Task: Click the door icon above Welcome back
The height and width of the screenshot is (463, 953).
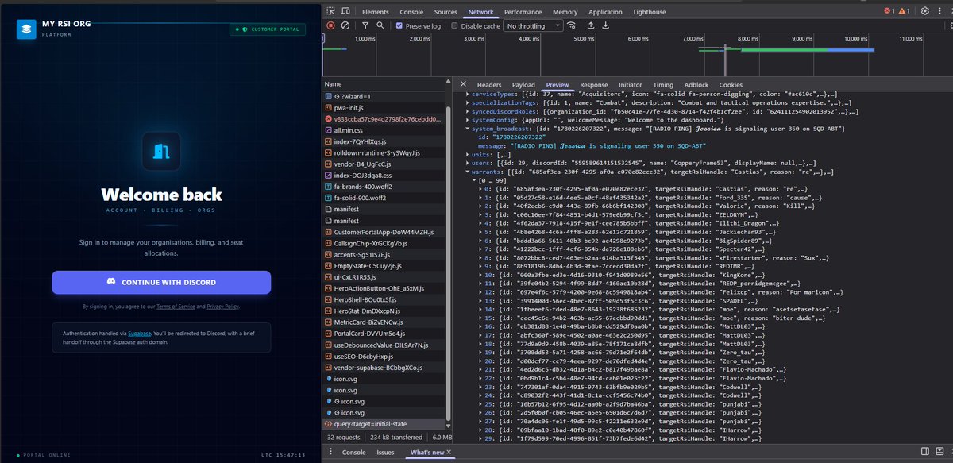Action: (x=161, y=151)
